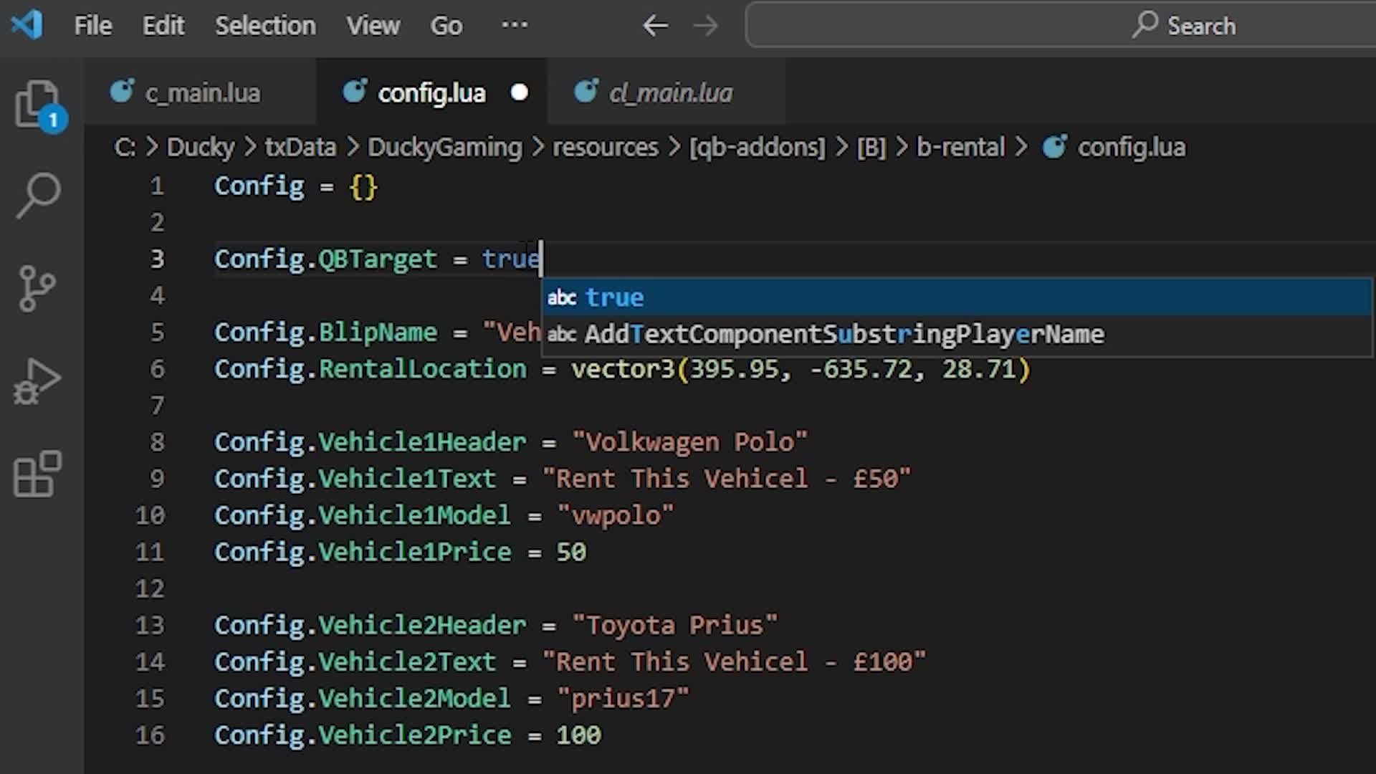The image size is (1376, 774).
Task: Open the Explorer view in the activity bar
Action: [37, 105]
